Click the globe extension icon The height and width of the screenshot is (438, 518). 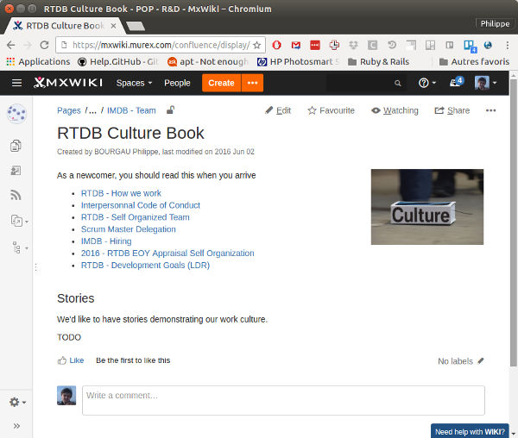coord(488,45)
